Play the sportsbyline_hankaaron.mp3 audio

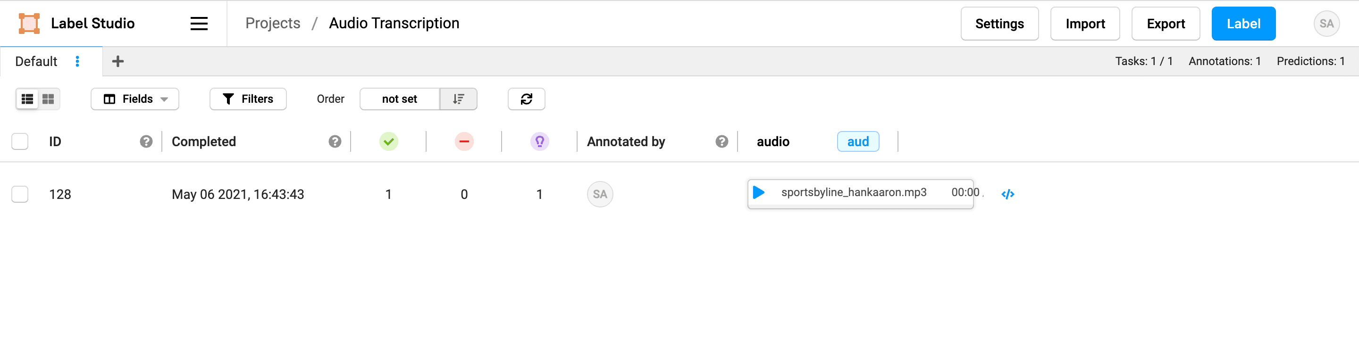click(x=758, y=193)
